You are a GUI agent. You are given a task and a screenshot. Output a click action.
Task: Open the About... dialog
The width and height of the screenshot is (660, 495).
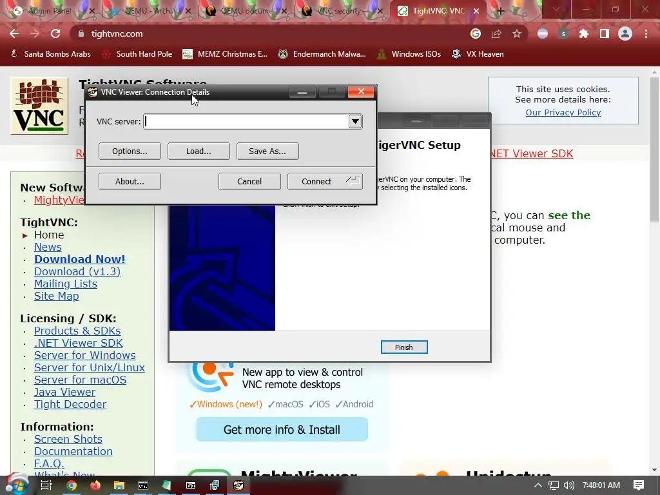click(130, 181)
